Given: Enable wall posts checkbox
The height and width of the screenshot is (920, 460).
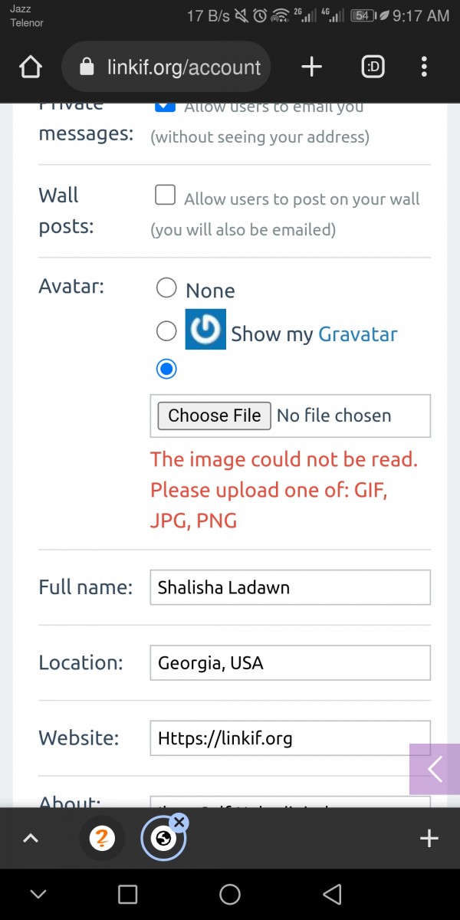Looking at the screenshot, I should tap(165, 195).
